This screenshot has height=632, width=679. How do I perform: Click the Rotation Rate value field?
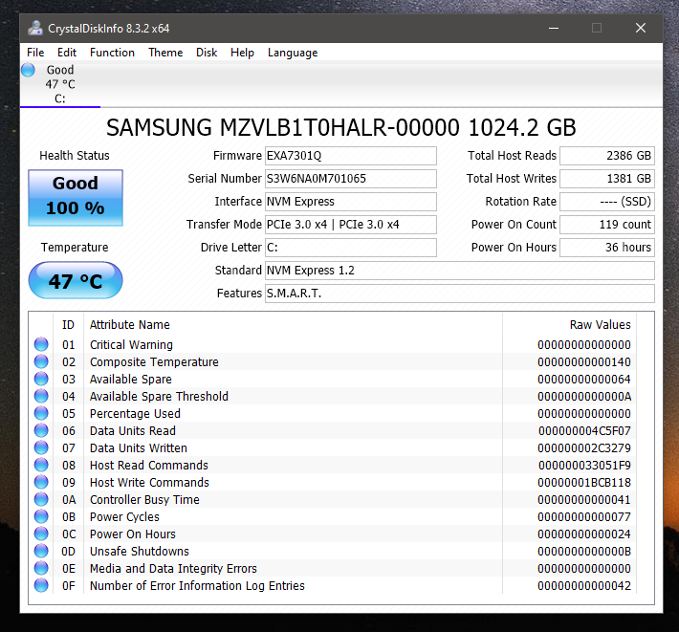[x=607, y=202]
